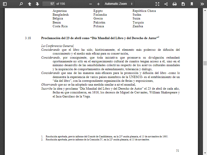Click the italic word Suscribe
This screenshot has width=207, height=155.
click(47, 89)
